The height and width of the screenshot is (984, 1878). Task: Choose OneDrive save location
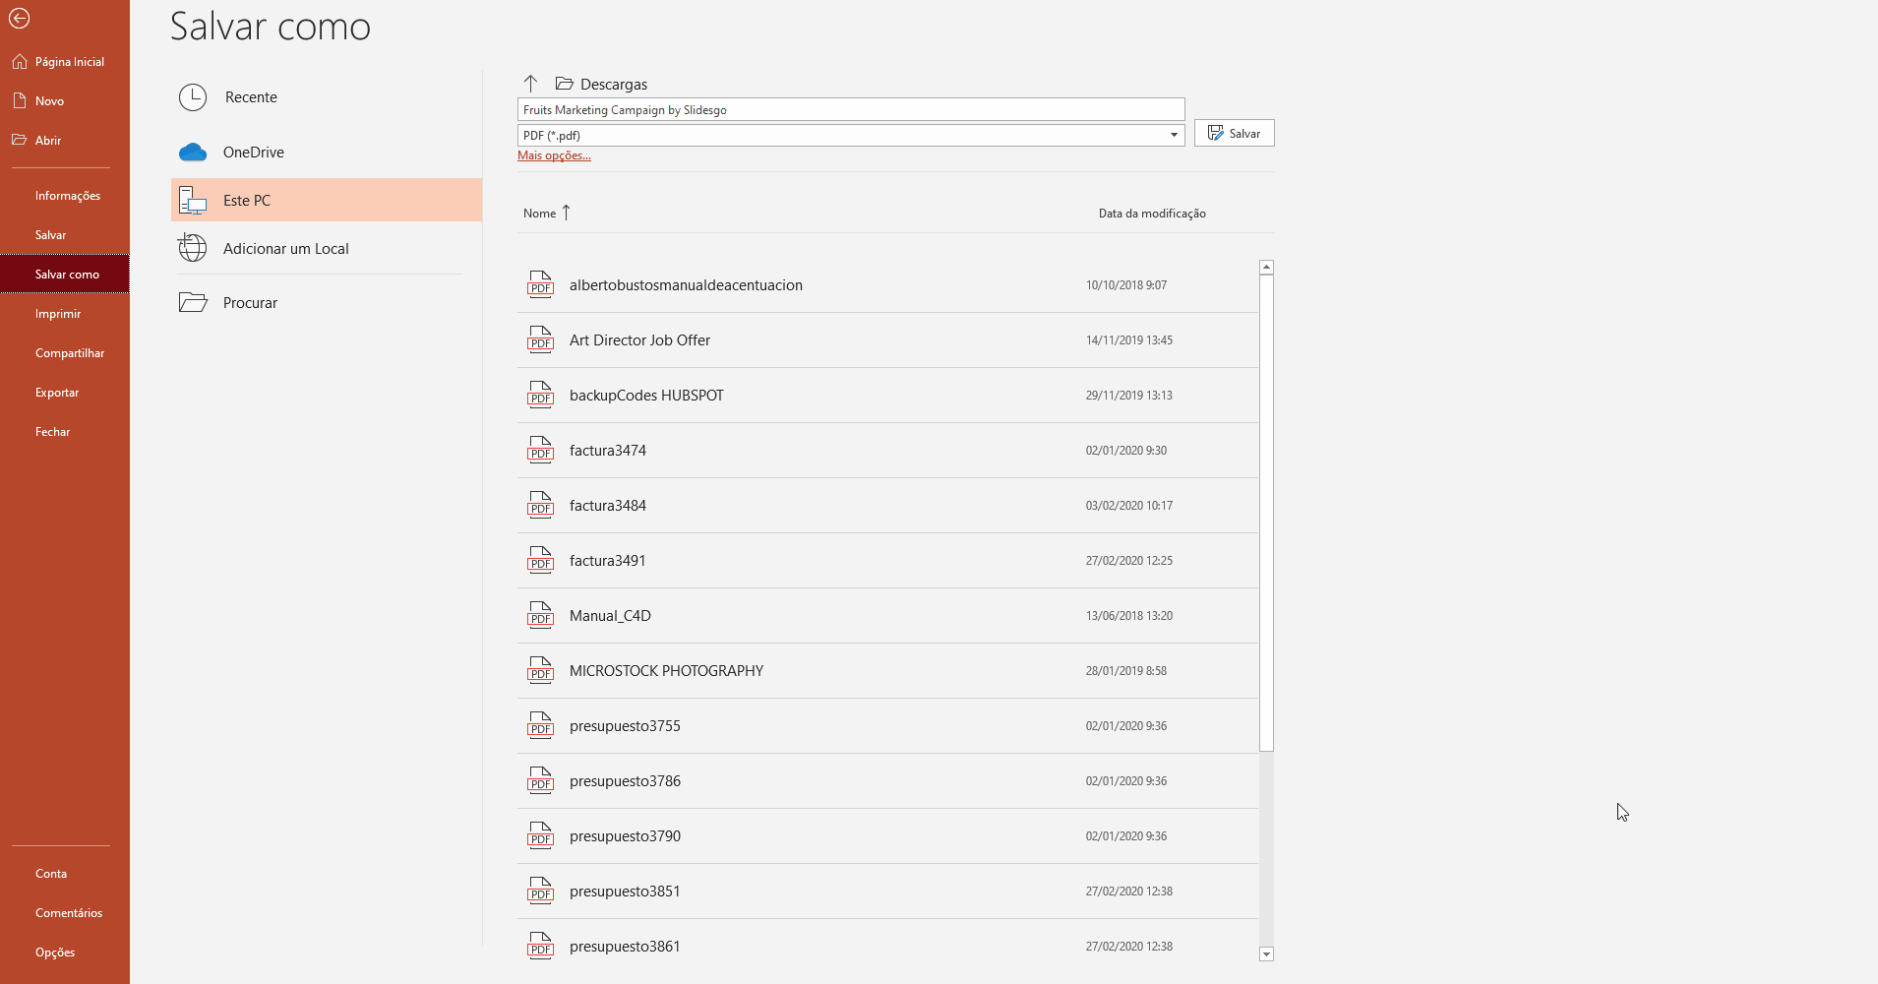point(327,153)
